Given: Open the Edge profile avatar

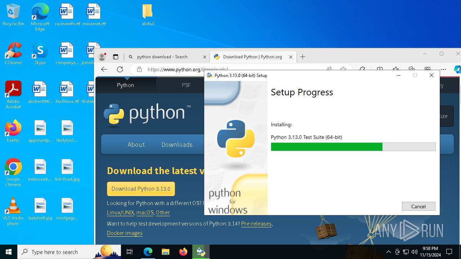Looking at the screenshot, I should click(102, 57).
